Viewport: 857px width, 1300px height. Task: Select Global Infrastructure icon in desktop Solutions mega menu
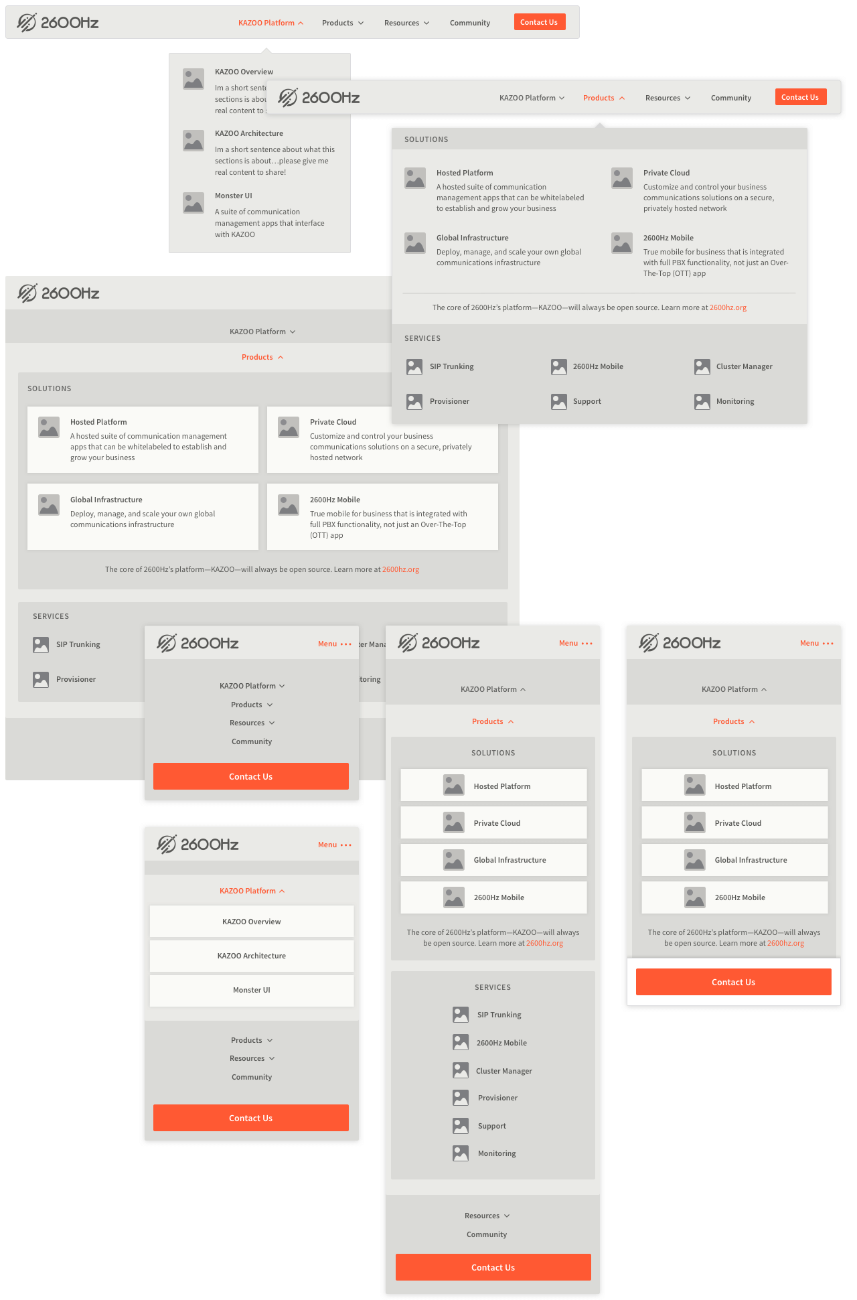click(x=415, y=243)
